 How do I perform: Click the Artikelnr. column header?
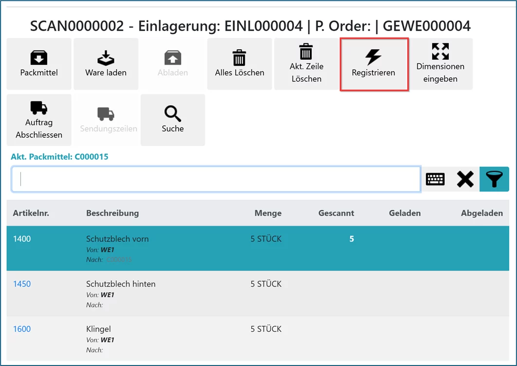[31, 213]
